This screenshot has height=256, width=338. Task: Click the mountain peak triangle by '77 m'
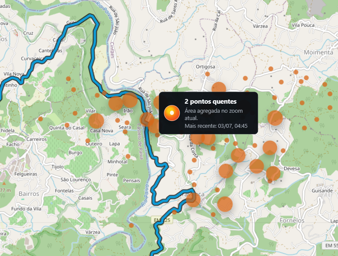(4, 184)
